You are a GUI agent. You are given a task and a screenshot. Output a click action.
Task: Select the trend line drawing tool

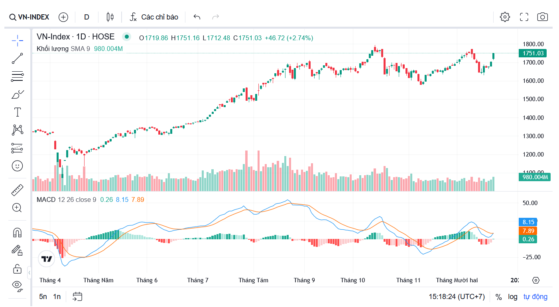pyautogui.click(x=17, y=59)
